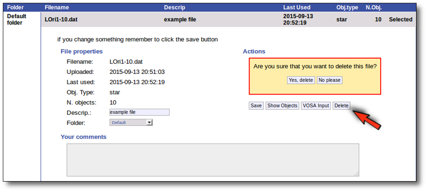Image resolution: width=427 pixels, height=192 pixels.
Task: Click the Last Used column header
Action: click(x=297, y=8)
